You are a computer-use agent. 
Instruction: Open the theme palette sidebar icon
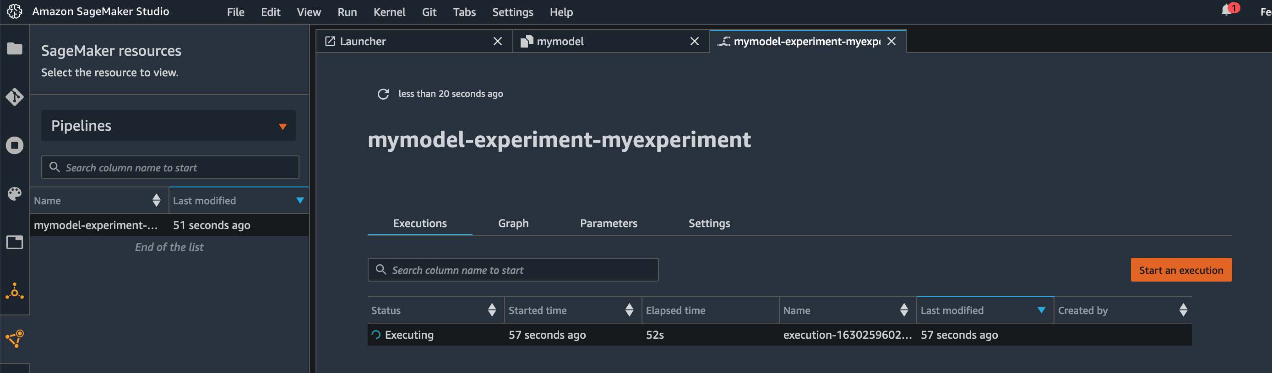(x=14, y=194)
